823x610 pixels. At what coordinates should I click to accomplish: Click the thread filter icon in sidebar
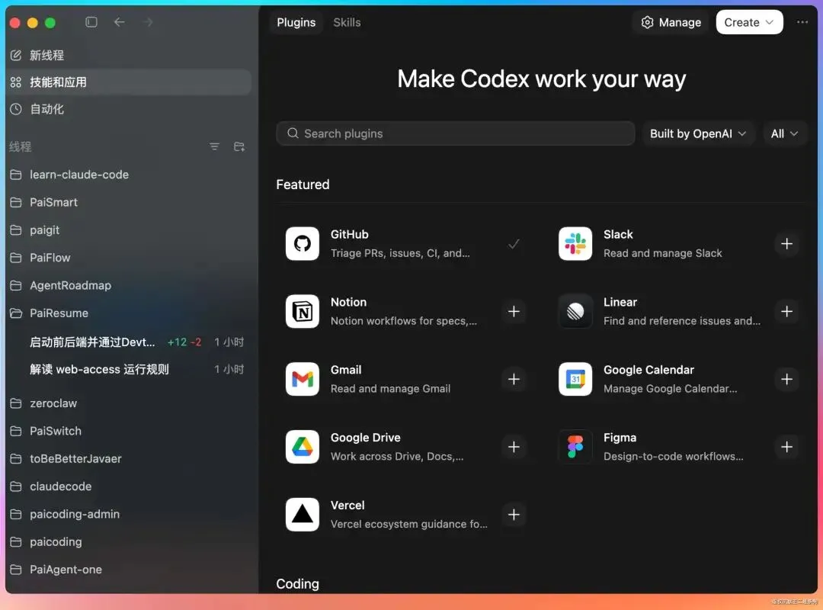point(214,146)
